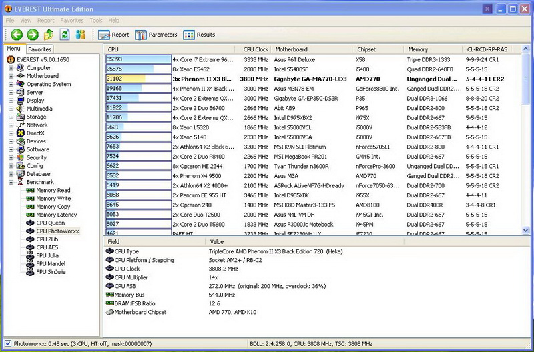This screenshot has width=534, height=352.
Task: Click the Up one level arrow icon
Action: click(x=49, y=35)
